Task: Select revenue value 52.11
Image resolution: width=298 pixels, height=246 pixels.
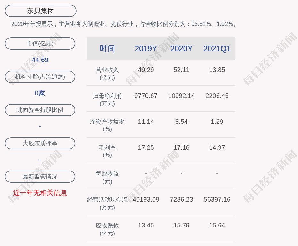Action: pyautogui.click(x=181, y=70)
